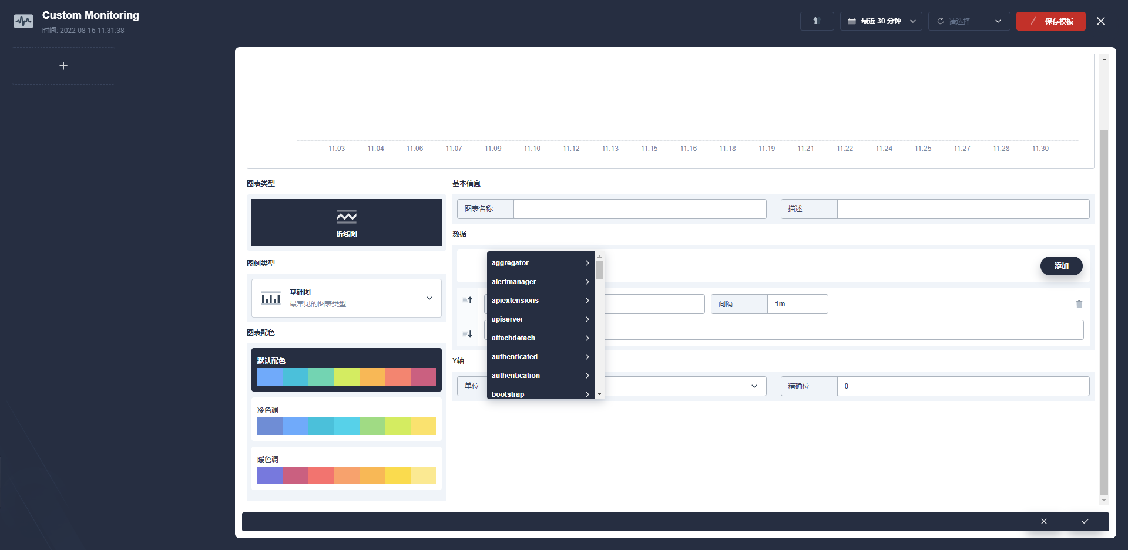The width and height of the screenshot is (1128, 550).
Task: Click the 基础图 bar chart icon
Action: [x=271, y=298]
